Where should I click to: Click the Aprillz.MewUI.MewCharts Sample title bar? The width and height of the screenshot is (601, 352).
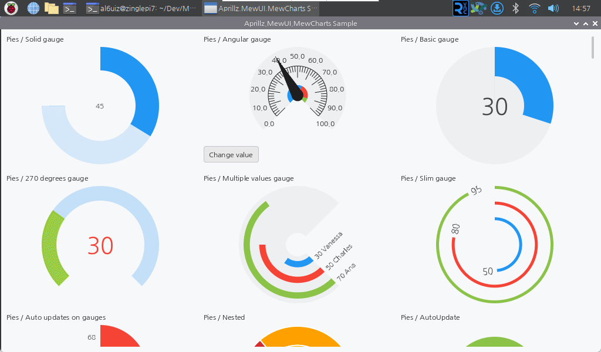[x=300, y=23]
